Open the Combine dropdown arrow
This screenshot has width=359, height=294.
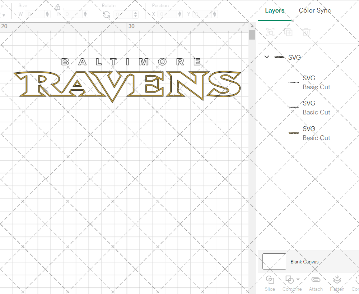298,279
